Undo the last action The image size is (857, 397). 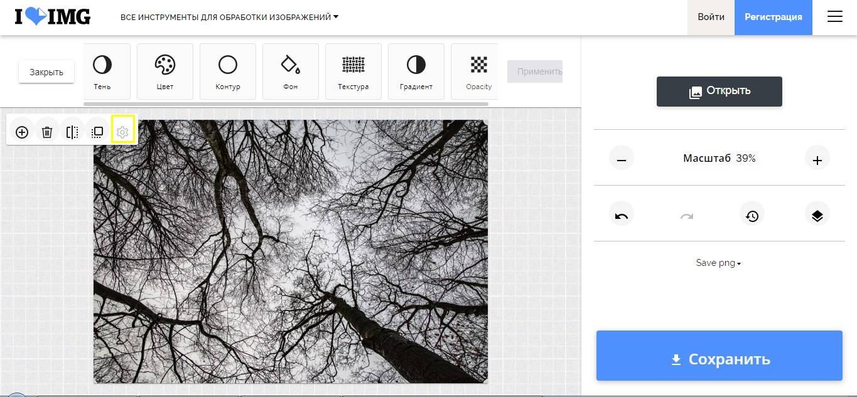pos(622,216)
